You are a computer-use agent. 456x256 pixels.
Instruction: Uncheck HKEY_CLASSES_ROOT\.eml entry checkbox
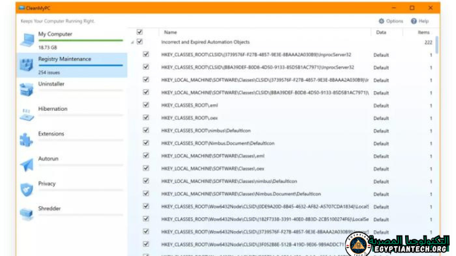(x=146, y=105)
